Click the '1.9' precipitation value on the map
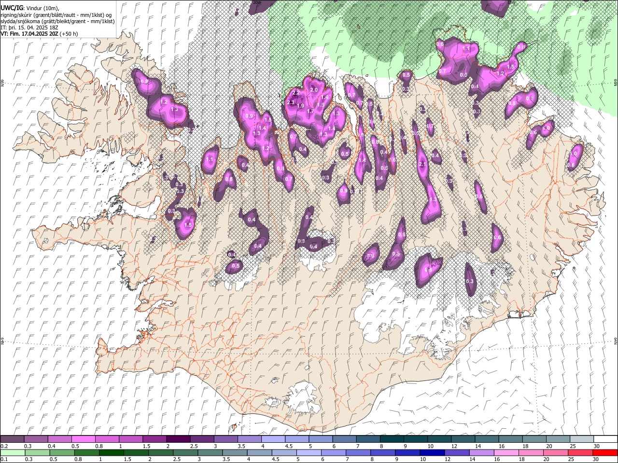Image resolution: width=618 pixels, height=463 pixels. [x=300, y=106]
